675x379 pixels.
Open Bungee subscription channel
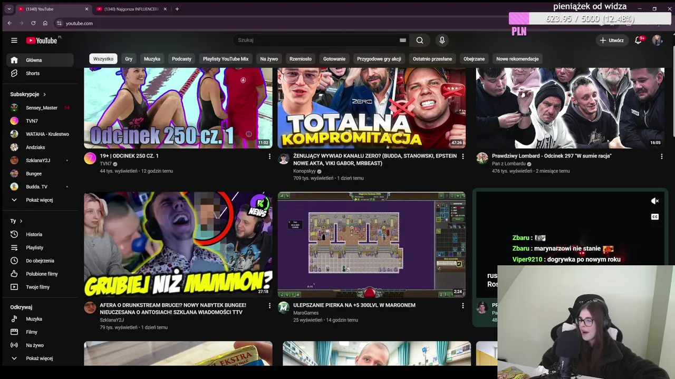pos(40,174)
